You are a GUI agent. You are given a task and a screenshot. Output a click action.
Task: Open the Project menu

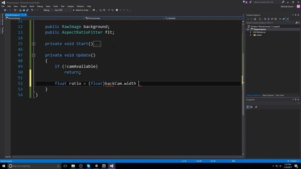24,6
